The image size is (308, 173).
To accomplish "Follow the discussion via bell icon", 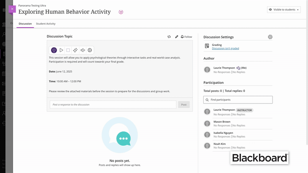I will click(x=186, y=37).
